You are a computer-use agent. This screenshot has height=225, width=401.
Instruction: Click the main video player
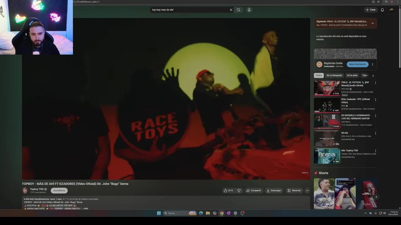coord(166,99)
